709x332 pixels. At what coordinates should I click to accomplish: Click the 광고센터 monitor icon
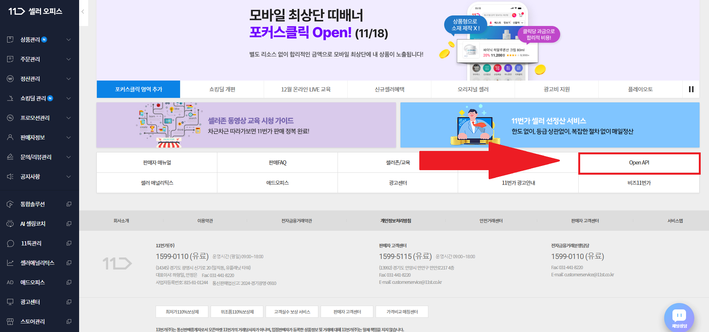pos(10,302)
